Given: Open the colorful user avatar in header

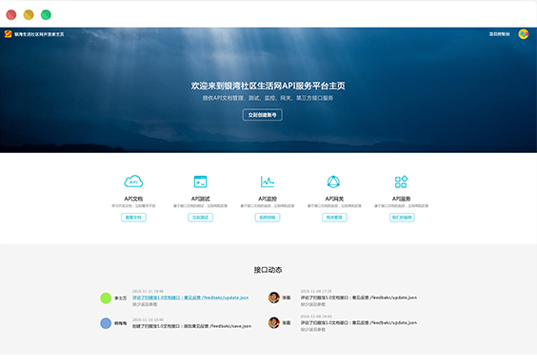Looking at the screenshot, I should click(524, 34).
